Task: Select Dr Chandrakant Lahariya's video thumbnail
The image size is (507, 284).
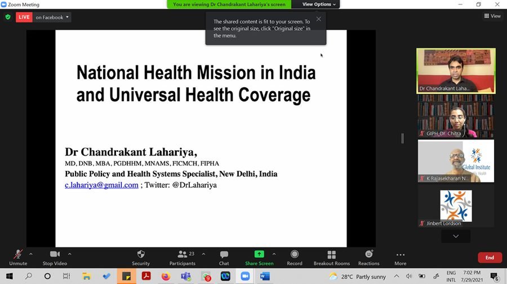Action: [456, 71]
